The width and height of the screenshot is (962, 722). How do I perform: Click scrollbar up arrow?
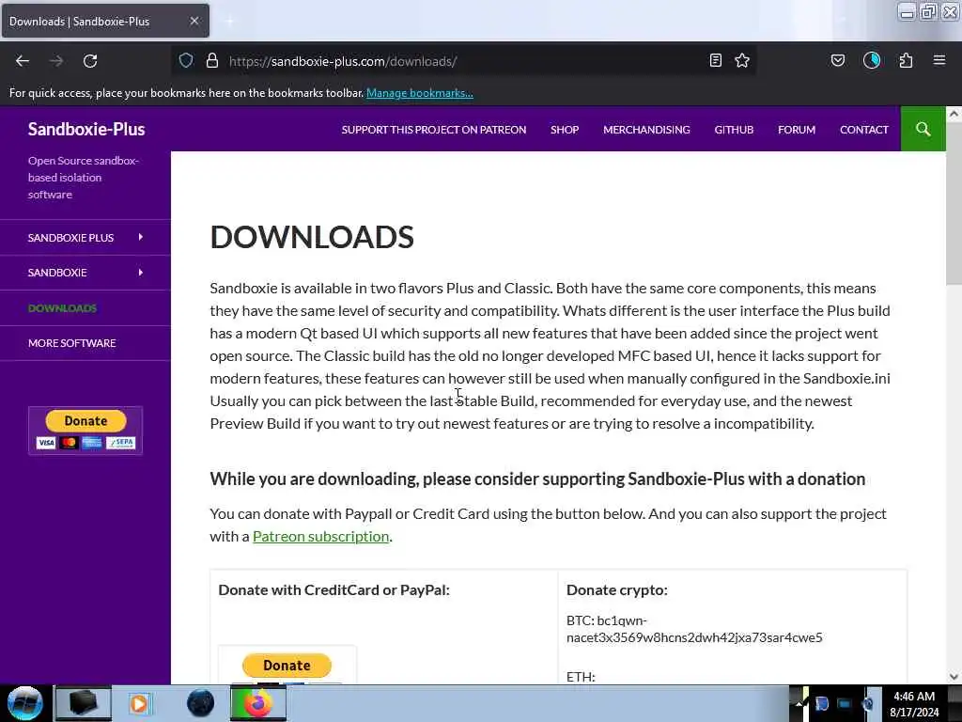point(954,114)
